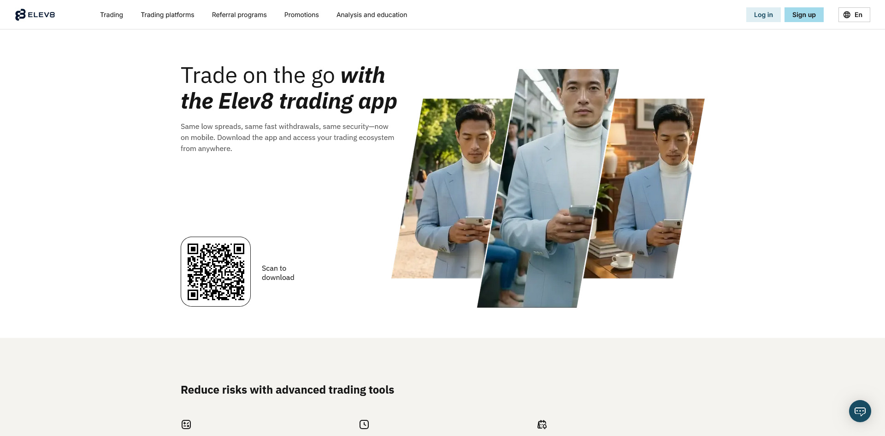The image size is (885, 436).
Task: Click the 'Scan to download' label
Action: tap(277, 273)
